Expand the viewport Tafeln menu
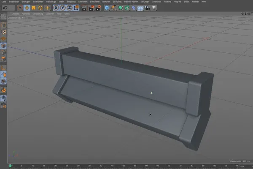 coord(67,14)
